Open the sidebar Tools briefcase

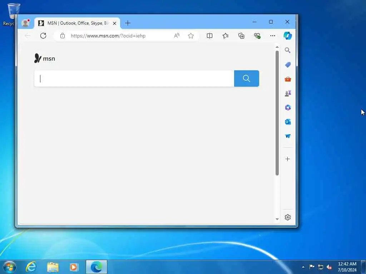point(288,79)
